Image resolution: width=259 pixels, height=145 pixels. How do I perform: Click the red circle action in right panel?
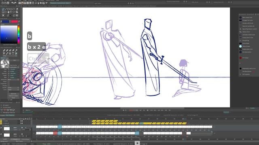click(x=240, y=58)
